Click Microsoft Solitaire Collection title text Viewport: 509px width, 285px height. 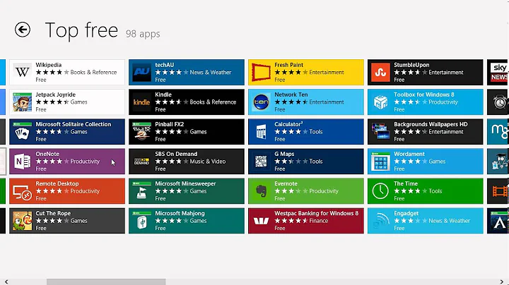tap(73, 124)
